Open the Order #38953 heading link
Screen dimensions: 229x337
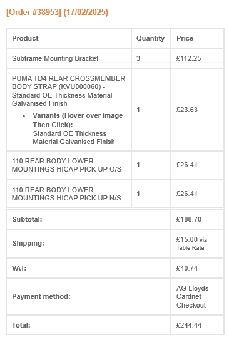pos(57,12)
